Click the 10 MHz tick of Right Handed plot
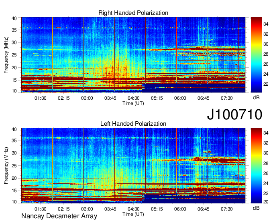 coord(14,91)
